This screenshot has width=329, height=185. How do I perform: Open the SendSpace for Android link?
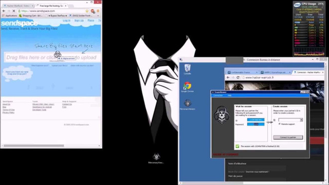click(42, 107)
